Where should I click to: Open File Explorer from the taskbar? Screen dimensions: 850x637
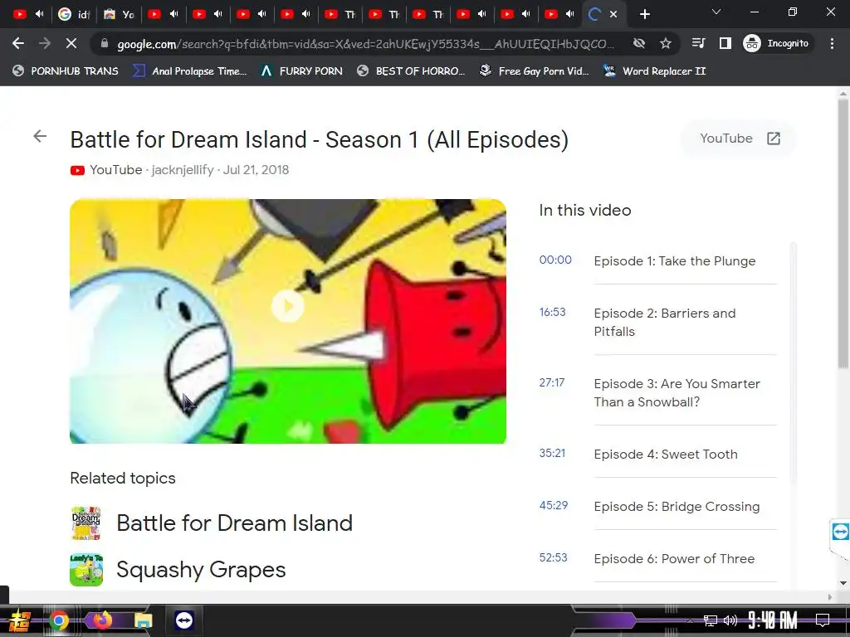(x=144, y=620)
